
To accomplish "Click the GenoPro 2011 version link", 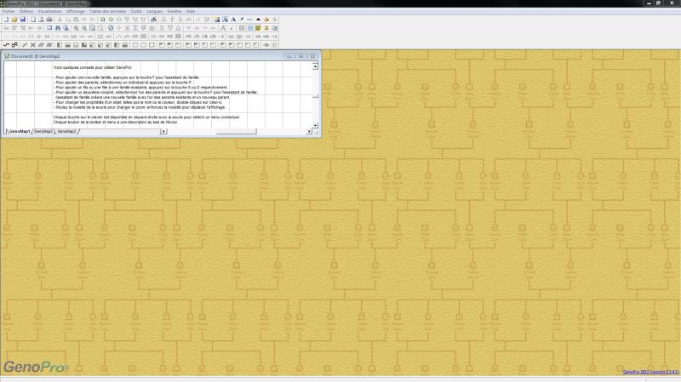I will tap(650, 372).
